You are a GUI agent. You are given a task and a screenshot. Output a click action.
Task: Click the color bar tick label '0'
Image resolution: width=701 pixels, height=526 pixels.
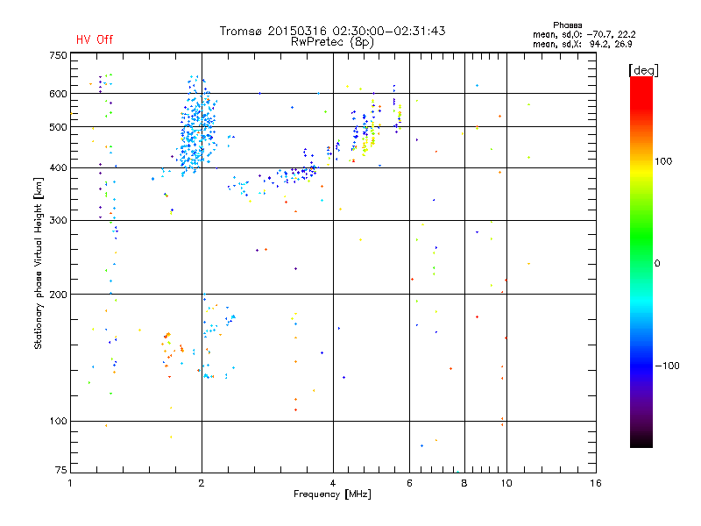(657, 264)
